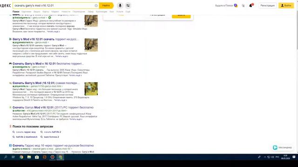Open Task View in the taskbar
The height and width of the screenshot is (167, 298).
pos(14,157)
